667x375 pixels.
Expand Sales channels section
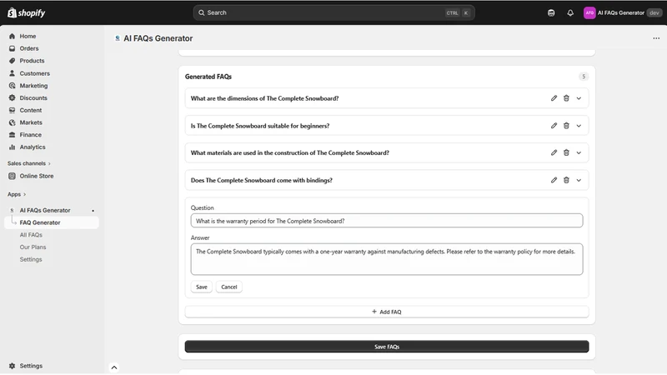[29, 163]
